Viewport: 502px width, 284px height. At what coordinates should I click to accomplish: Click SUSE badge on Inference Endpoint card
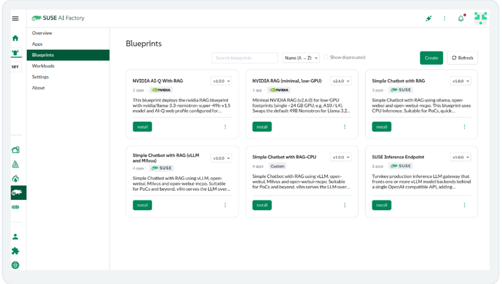tap(400, 166)
